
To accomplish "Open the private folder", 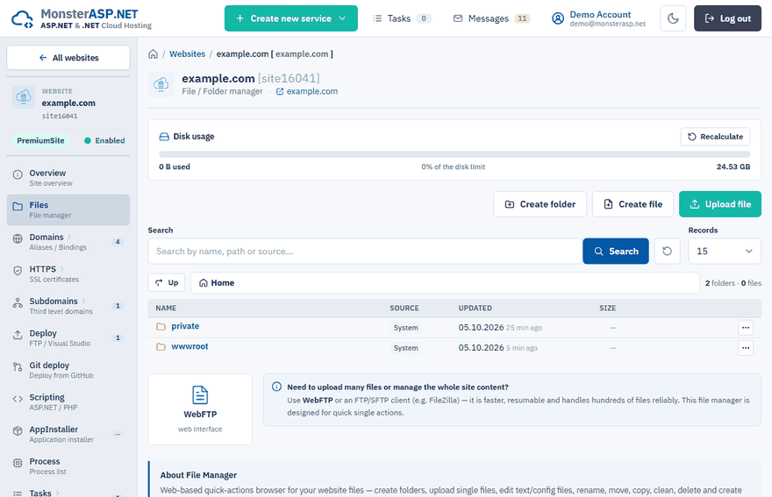I will tap(185, 326).
